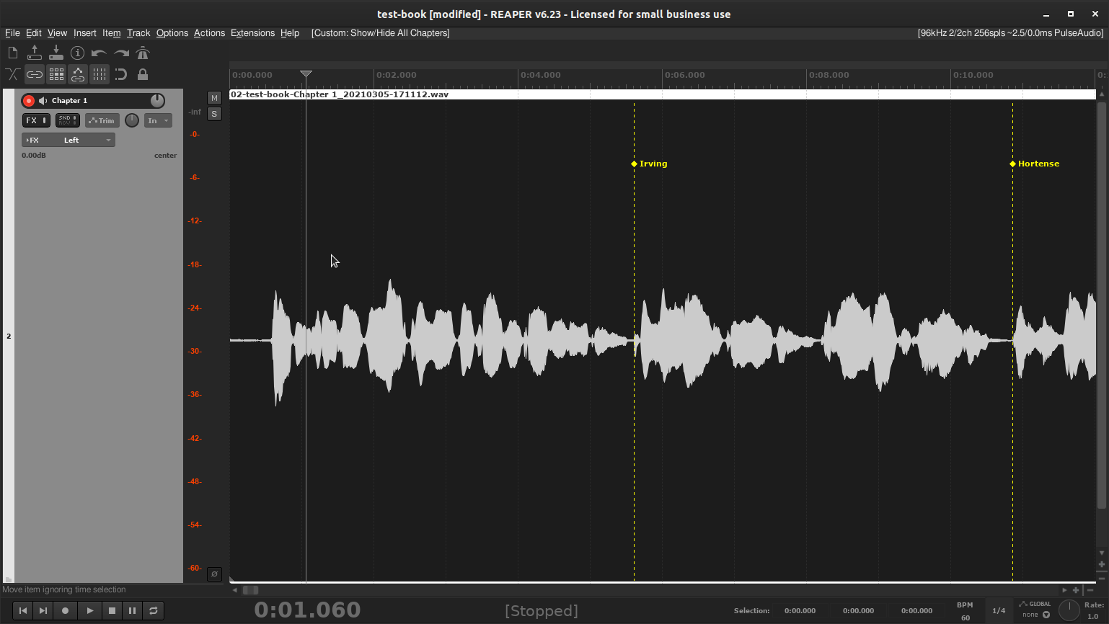Click phase invert button below meter

coord(214,574)
